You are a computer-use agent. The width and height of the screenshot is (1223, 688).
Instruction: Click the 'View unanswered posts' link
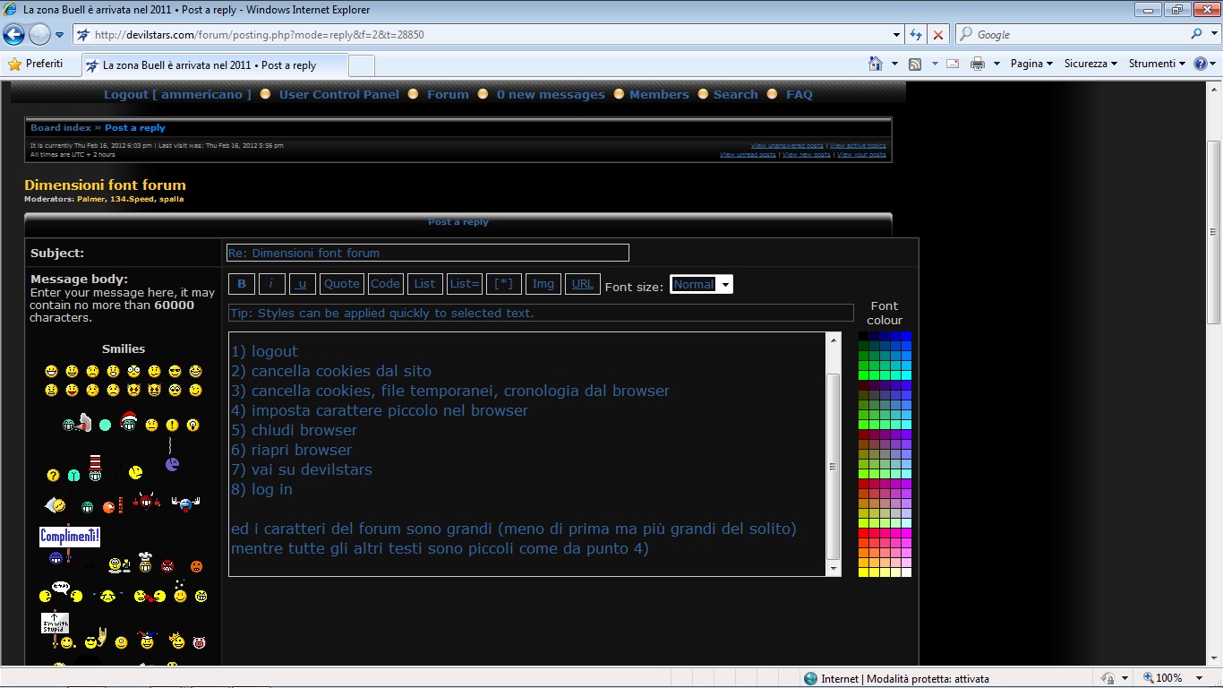[x=786, y=145]
